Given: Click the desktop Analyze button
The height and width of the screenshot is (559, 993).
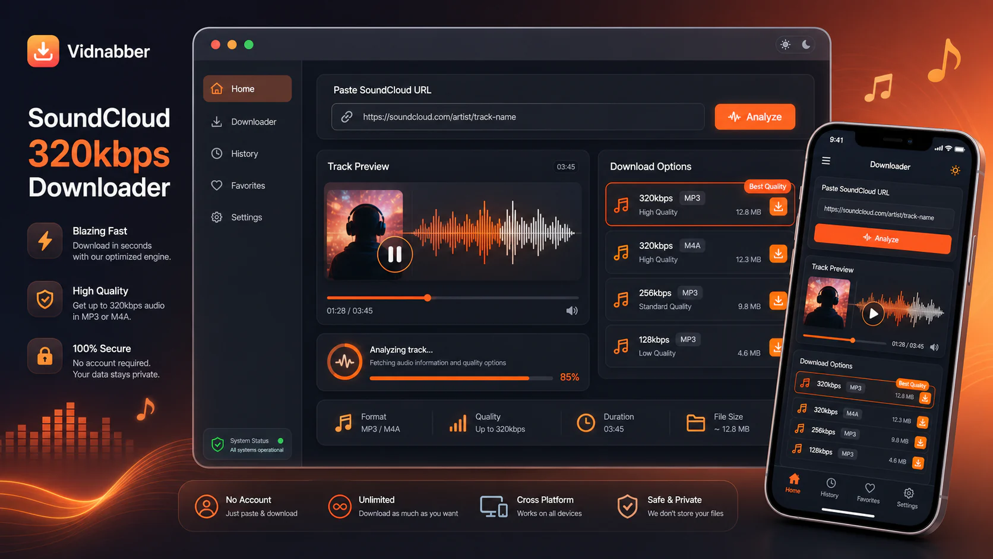Looking at the screenshot, I should 755,117.
